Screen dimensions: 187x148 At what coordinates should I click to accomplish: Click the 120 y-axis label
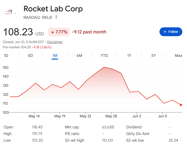coord(6,95)
